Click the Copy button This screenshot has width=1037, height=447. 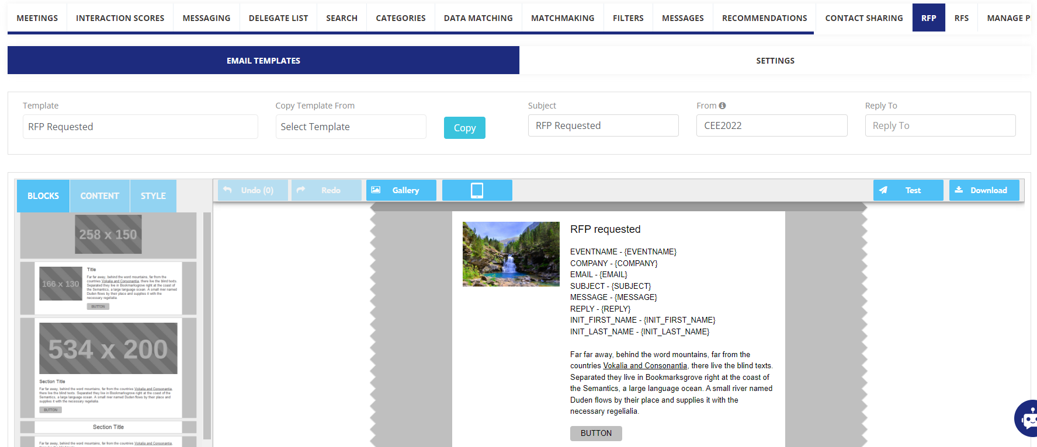(464, 128)
